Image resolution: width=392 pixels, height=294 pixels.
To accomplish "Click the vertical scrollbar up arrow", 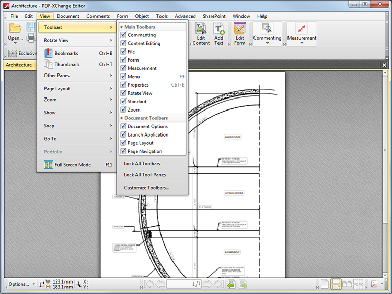I will point(385,73).
